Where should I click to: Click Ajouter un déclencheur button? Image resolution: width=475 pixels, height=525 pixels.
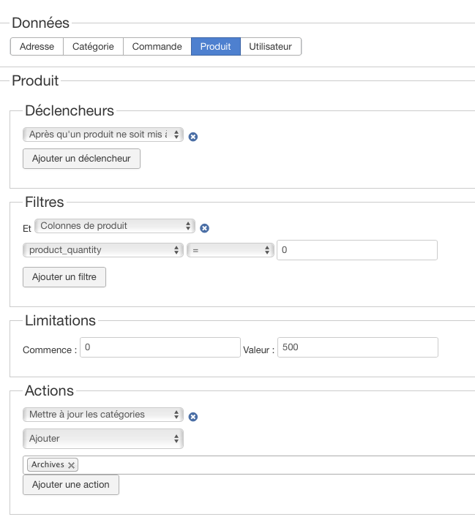click(x=81, y=159)
